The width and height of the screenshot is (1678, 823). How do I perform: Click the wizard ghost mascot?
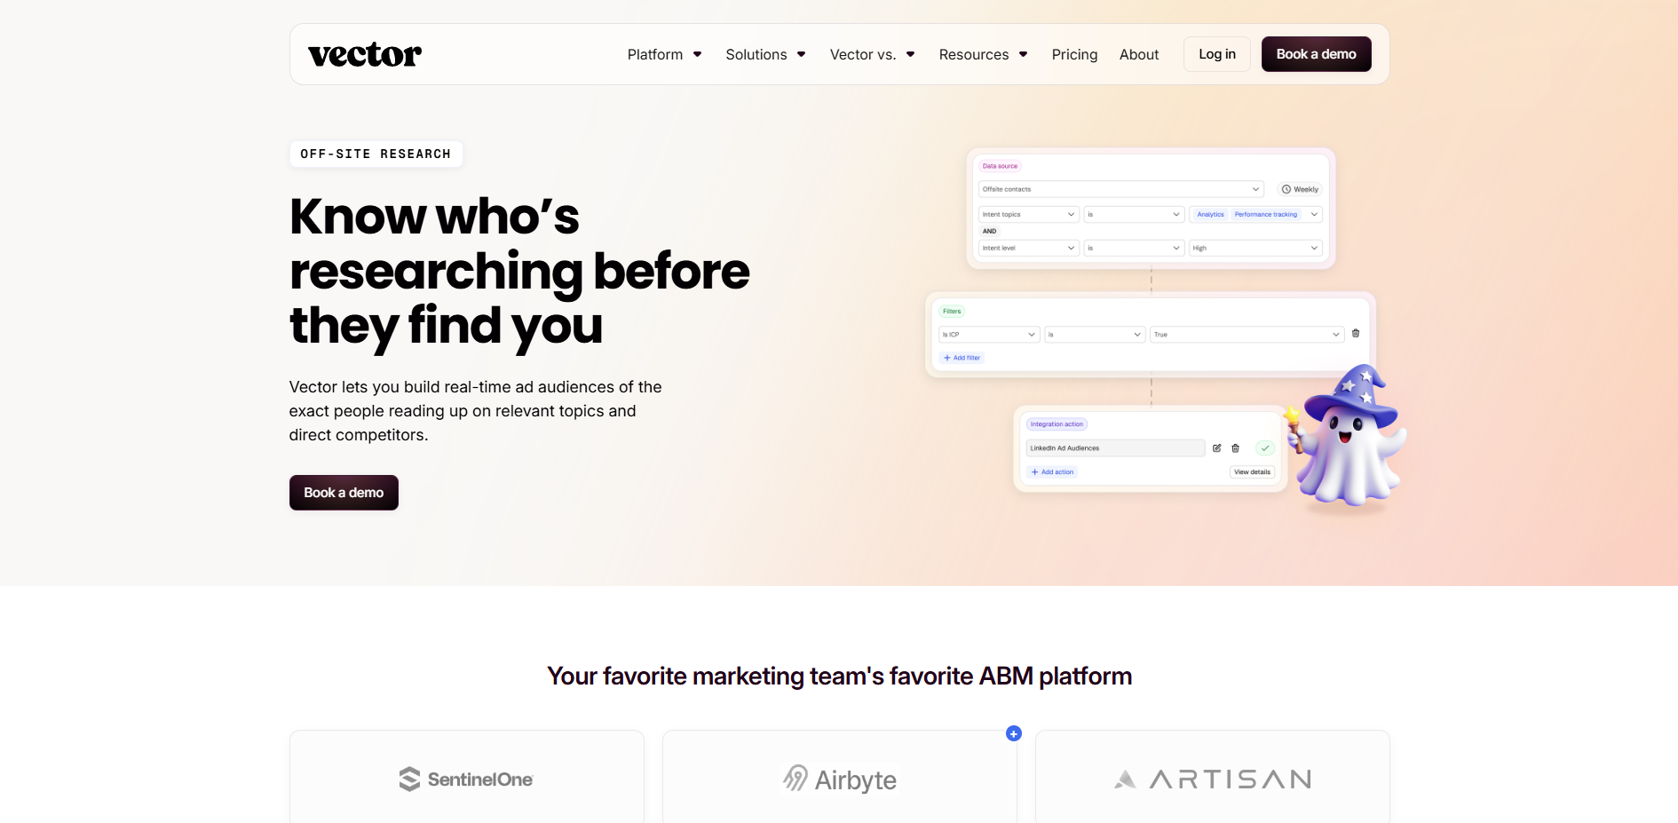[1347, 435]
